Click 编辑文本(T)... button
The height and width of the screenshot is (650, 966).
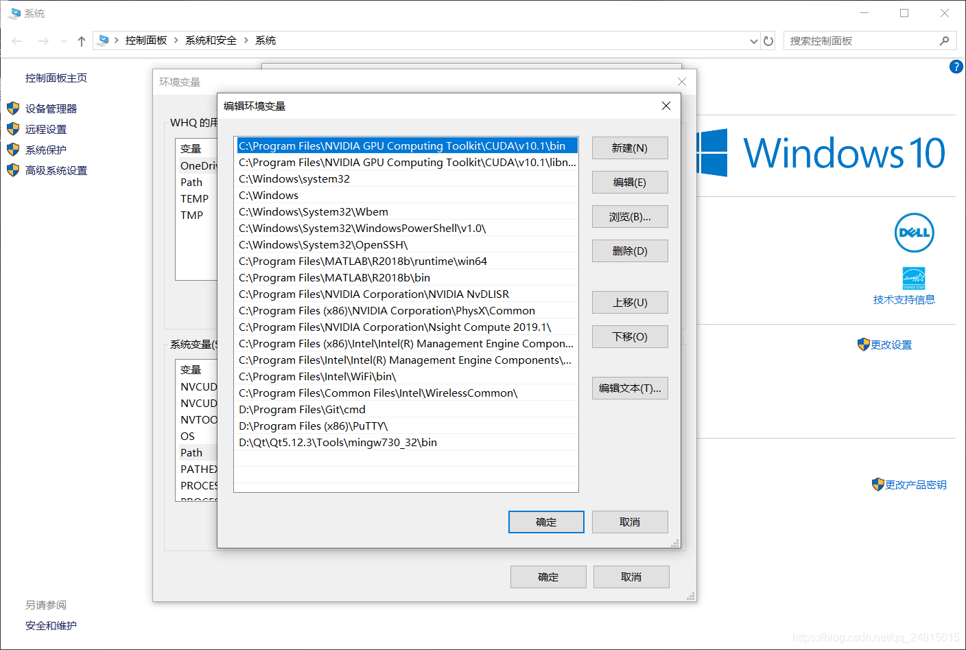click(x=630, y=388)
